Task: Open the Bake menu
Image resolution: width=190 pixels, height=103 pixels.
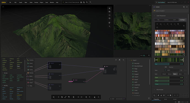Action: 26,2
